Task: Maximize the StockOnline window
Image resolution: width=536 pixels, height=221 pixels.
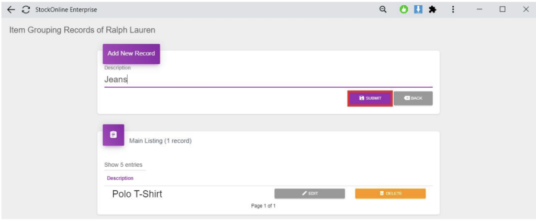Action: click(502, 9)
